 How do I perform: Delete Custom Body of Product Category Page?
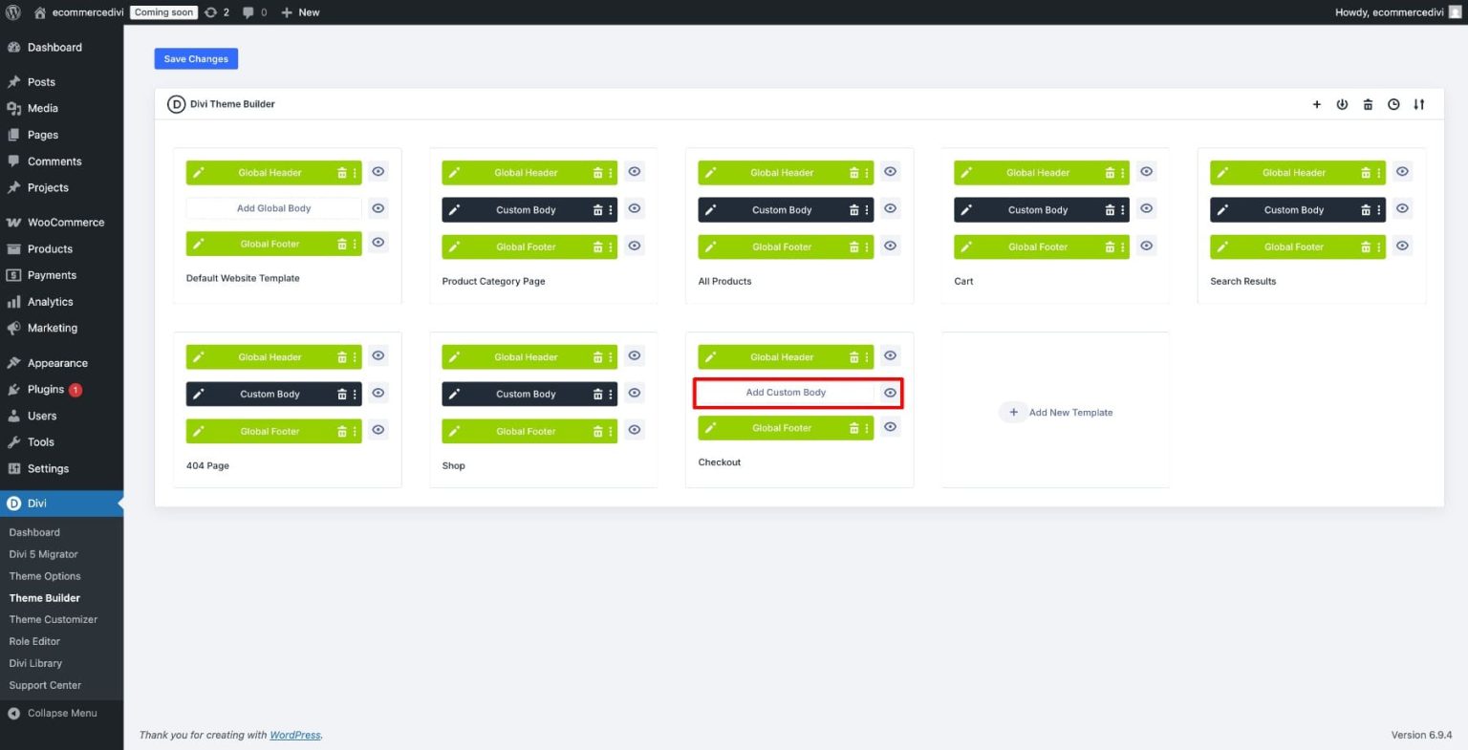pyautogui.click(x=597, y=210)
